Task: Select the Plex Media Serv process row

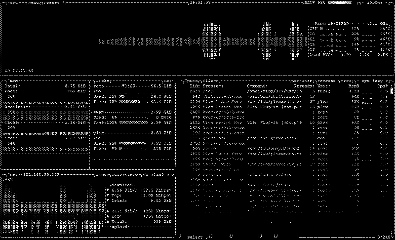Action: point(288,102)
